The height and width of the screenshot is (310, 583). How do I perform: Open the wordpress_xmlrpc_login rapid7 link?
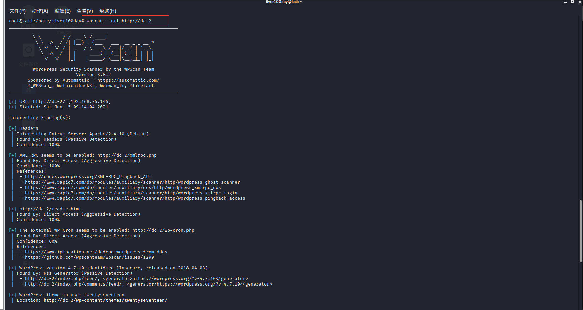pyautogui.click(x=131, y=193)
